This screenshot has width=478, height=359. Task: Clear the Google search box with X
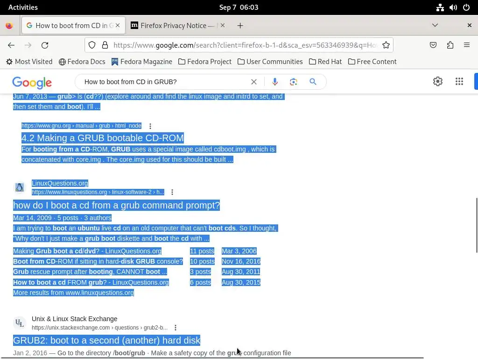click(253, 82)
